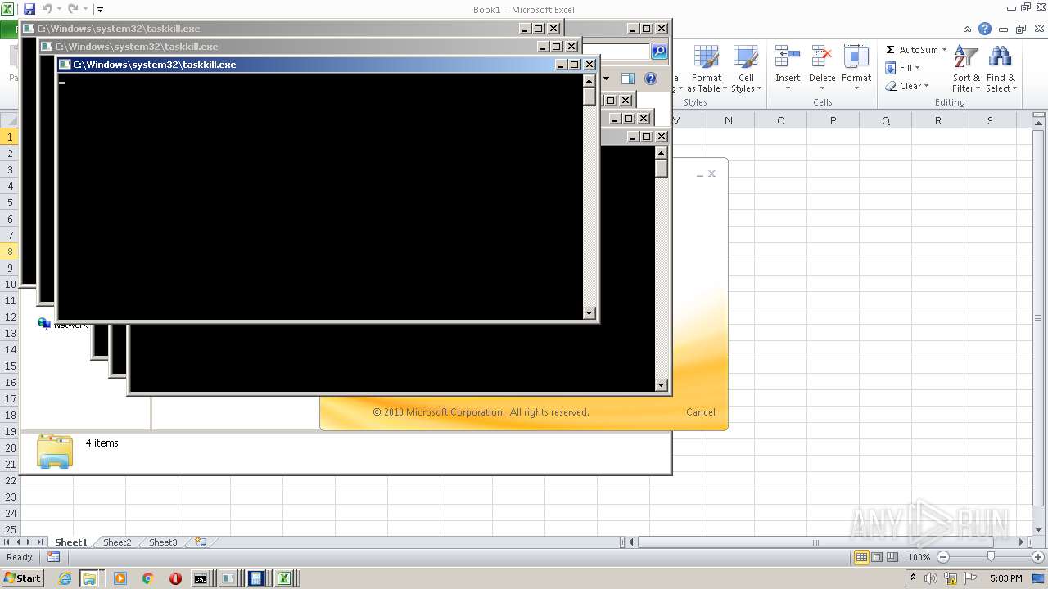Expand the Delete cells dropdown arrow
This screenshot has width=1048, height=589.
pyautogui.click(x=822, y=88)
